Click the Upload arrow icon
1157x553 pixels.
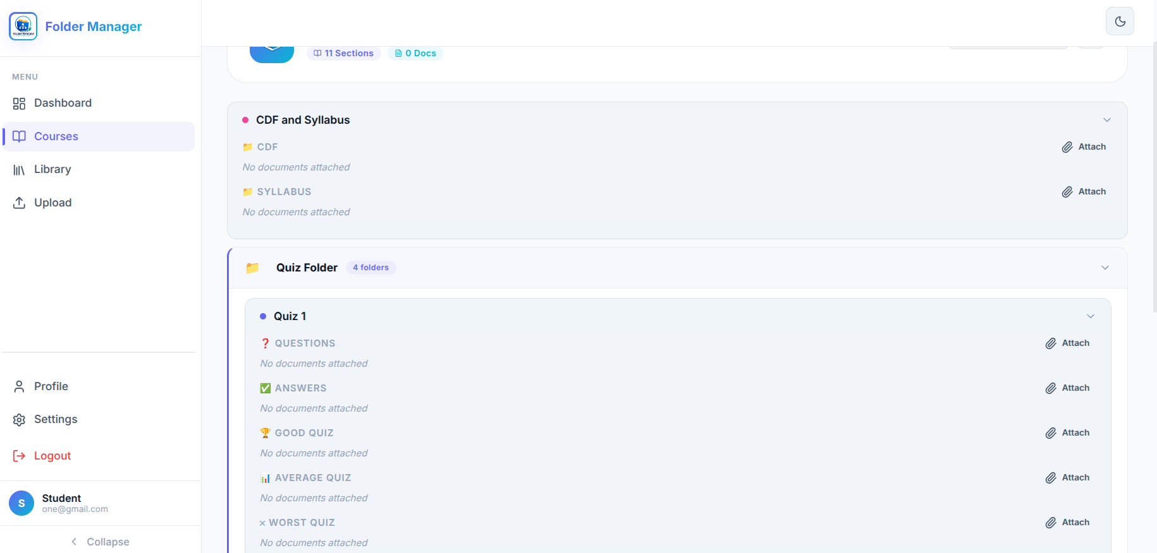(20, 203)
